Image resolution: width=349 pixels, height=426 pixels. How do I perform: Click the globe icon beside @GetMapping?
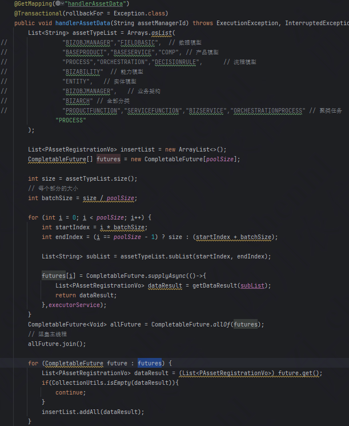[x=58, y=3]
